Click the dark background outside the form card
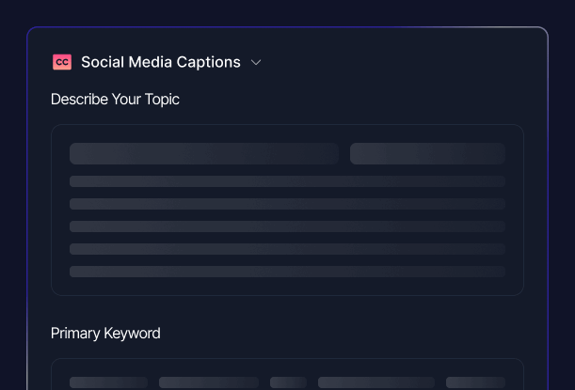 [13, 188]
